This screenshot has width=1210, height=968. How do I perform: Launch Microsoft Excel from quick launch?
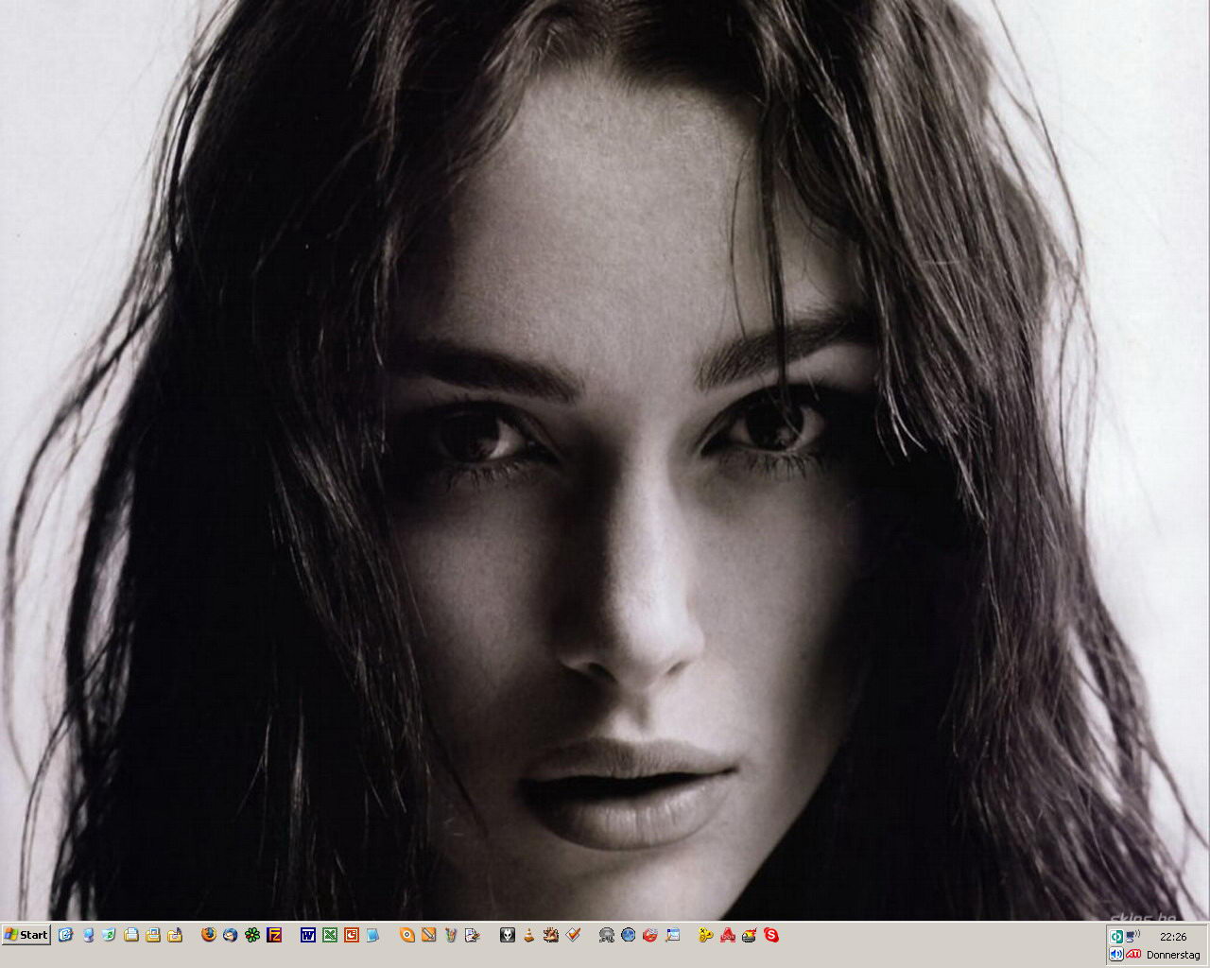[x=329, y=935]
